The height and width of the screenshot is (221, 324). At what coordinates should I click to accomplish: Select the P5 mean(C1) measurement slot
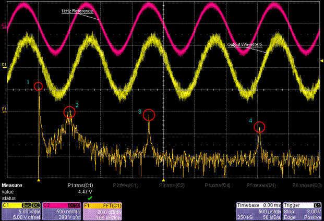click(262, 186)
